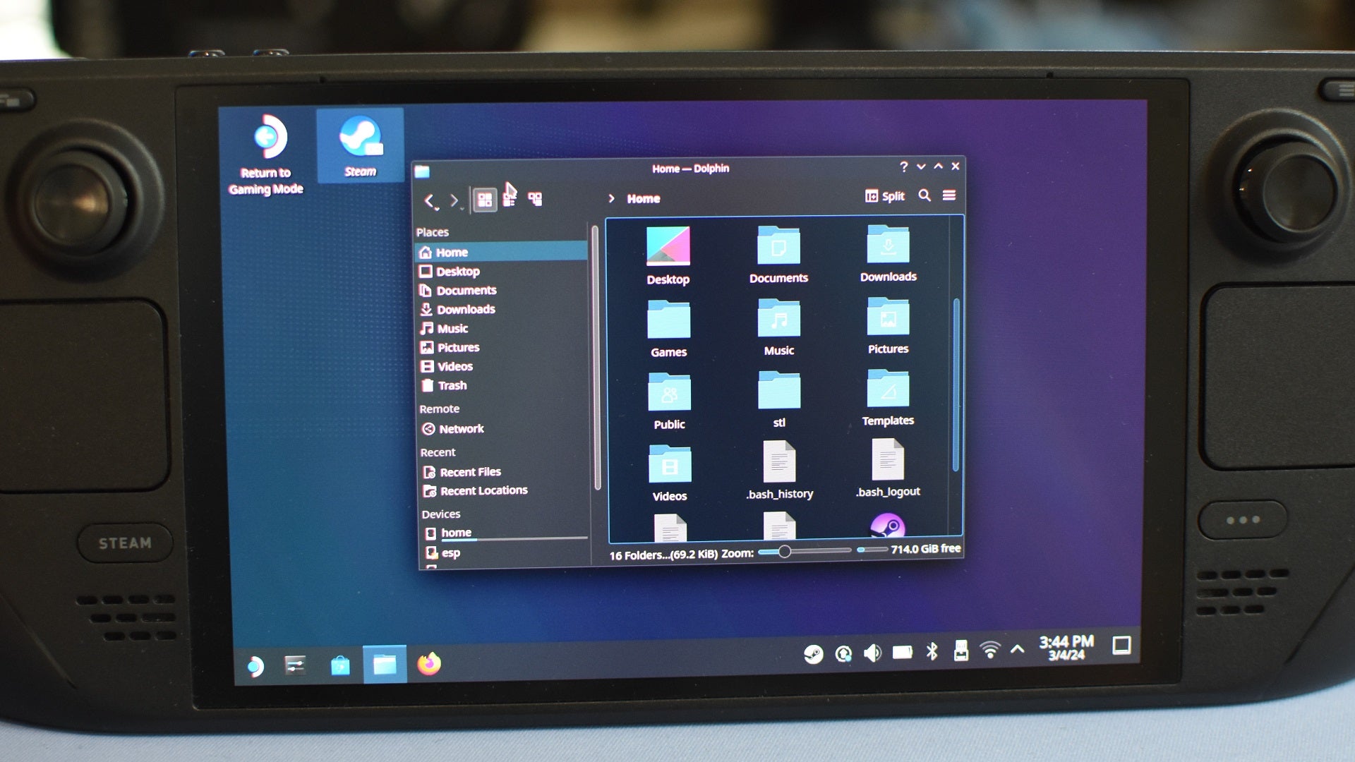
Task: Launch Firefox from the taskbar
Action: [428, 664]
